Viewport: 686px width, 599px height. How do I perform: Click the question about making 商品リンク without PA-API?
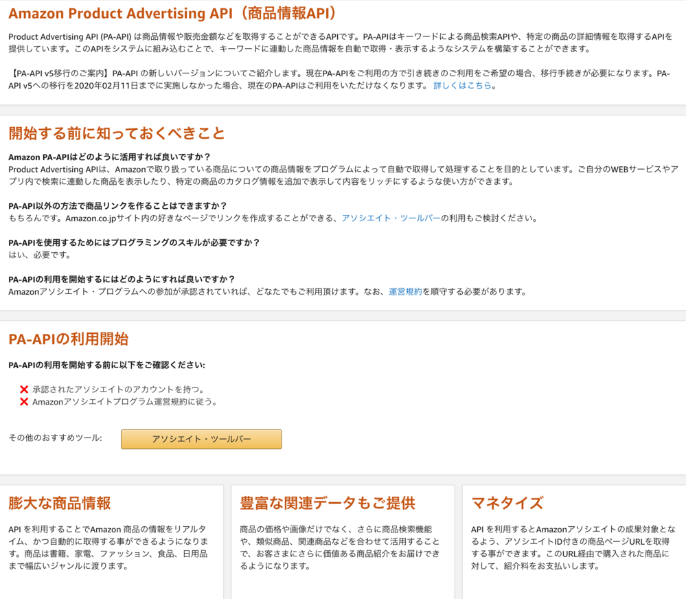(x=117, y=206)
